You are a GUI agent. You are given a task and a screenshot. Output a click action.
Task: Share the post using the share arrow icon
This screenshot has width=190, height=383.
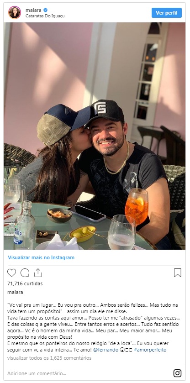tap(38, 273)
